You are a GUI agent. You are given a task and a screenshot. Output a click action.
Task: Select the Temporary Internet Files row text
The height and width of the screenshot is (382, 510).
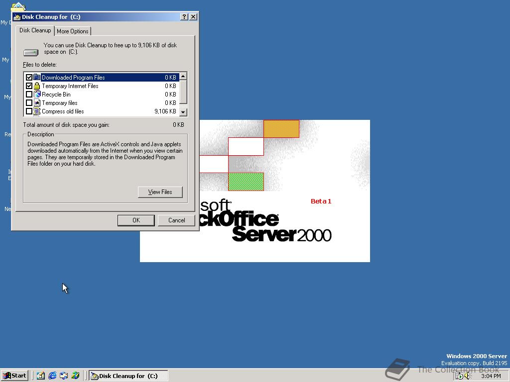click(70, 86)
